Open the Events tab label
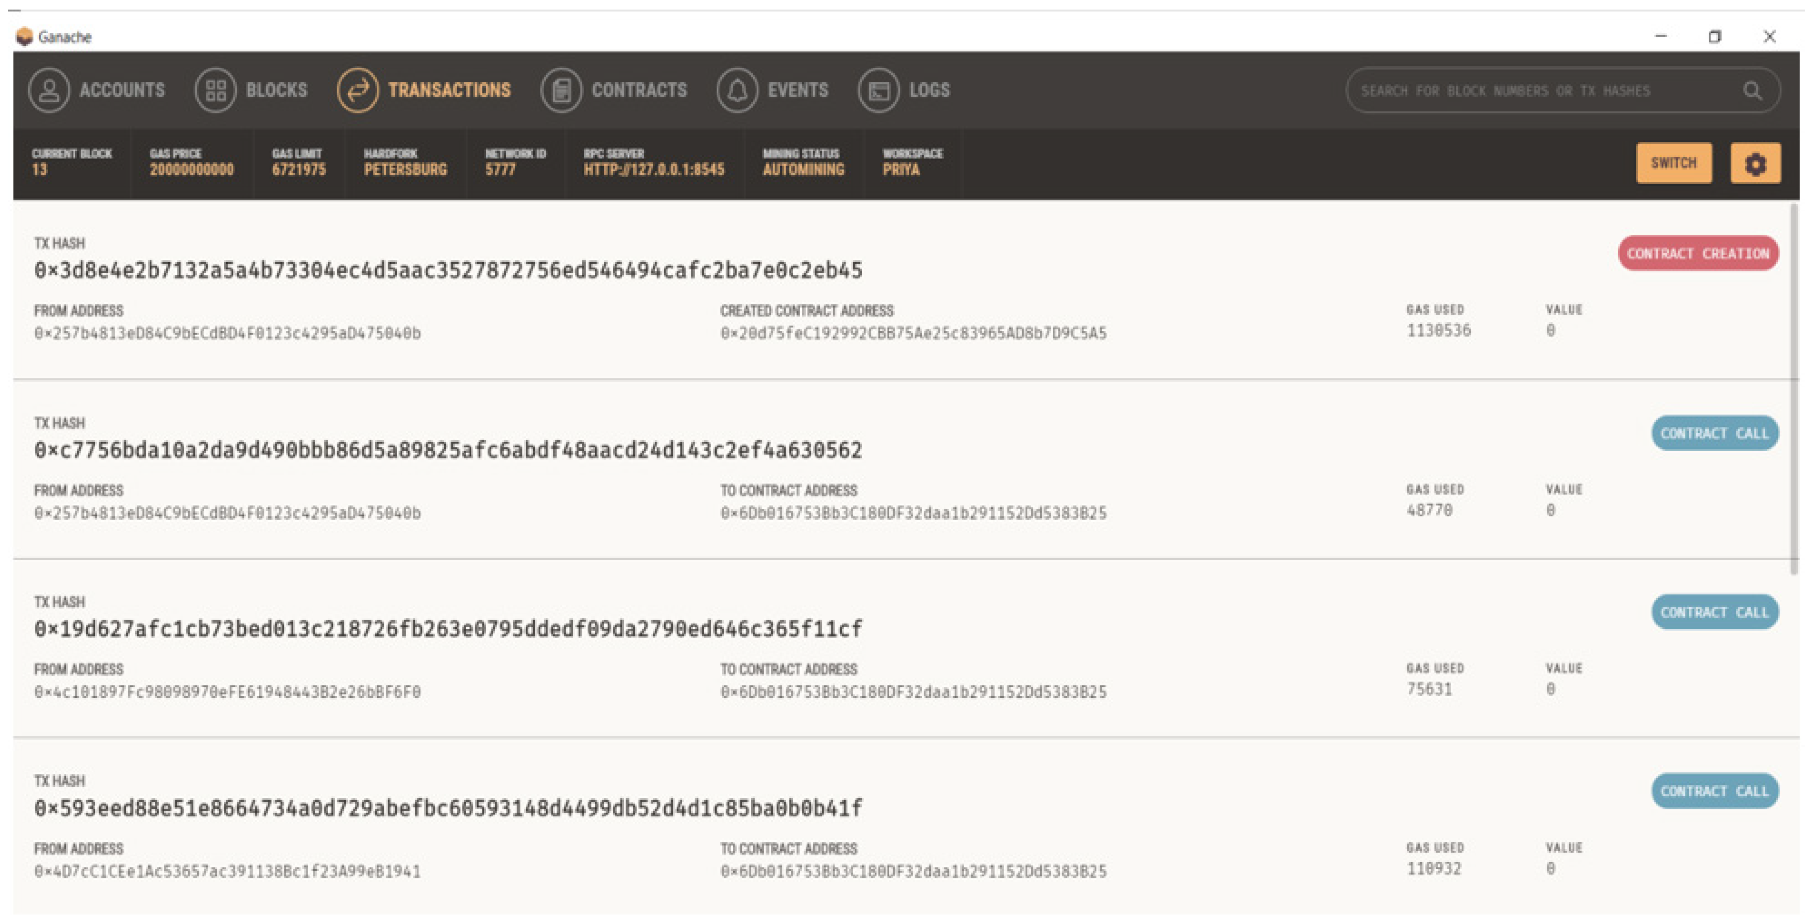 [x=797, y=90]
